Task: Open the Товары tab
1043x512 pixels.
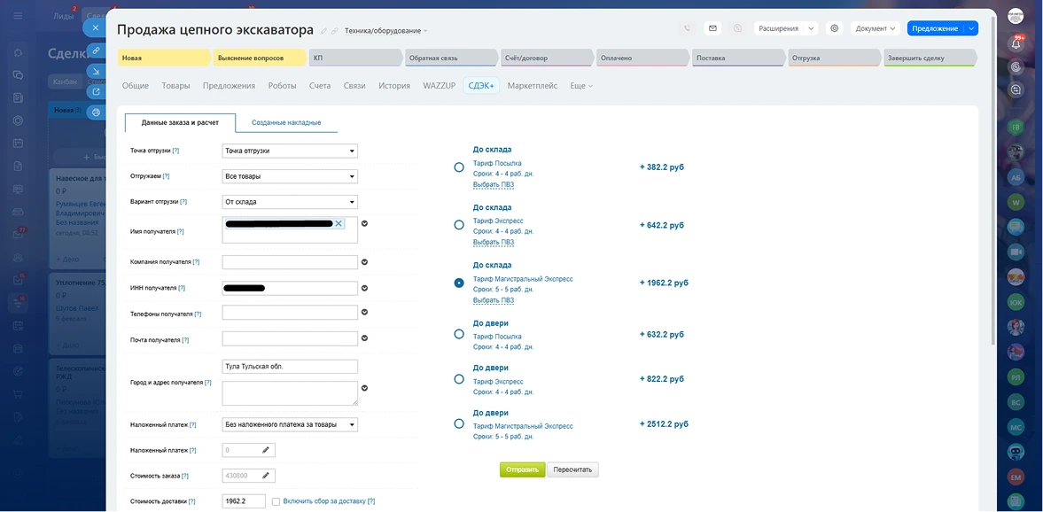Action: (175, 86)
